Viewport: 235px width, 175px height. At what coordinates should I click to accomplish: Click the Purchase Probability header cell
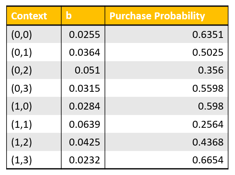tap(157, 16)
